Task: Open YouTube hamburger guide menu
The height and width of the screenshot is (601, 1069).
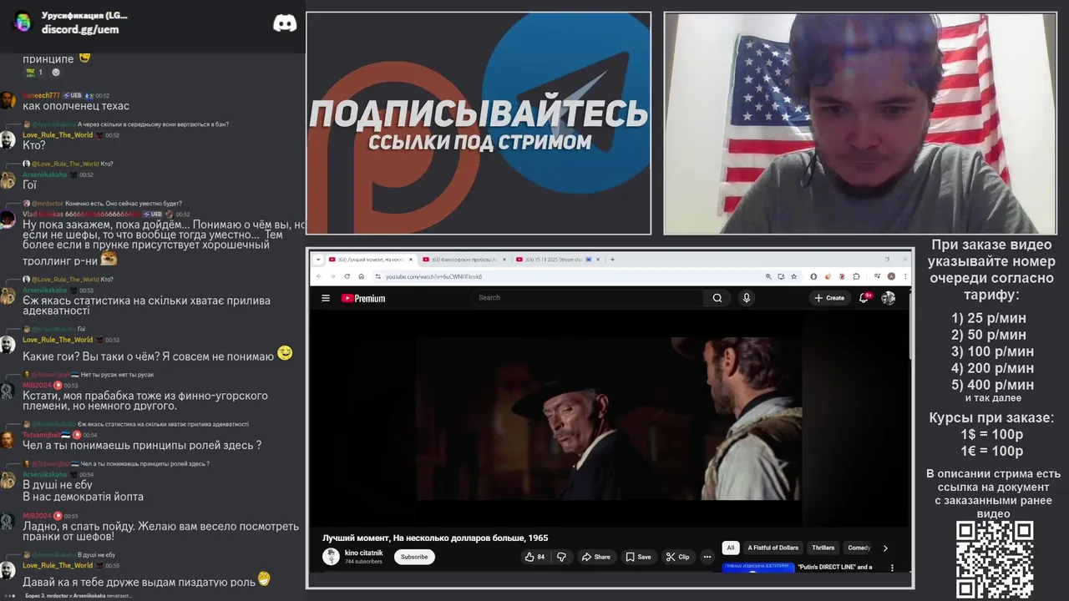Action: 326,298
